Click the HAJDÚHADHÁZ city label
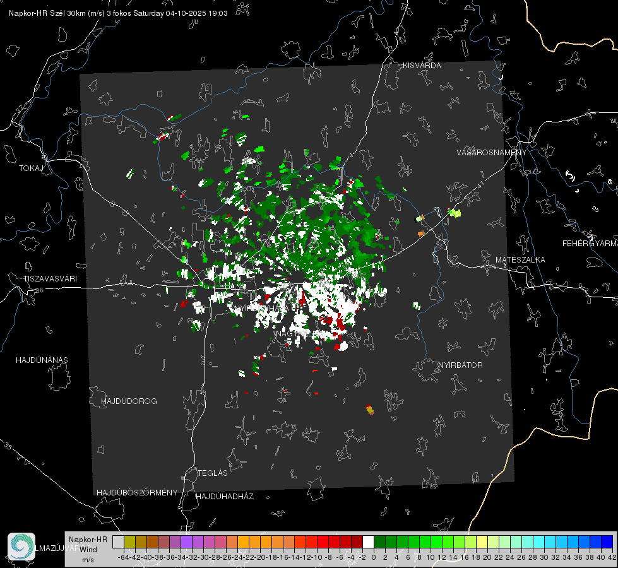Viewport: 618px width, 568px height. pyautogui.click(x=225, y=496)
